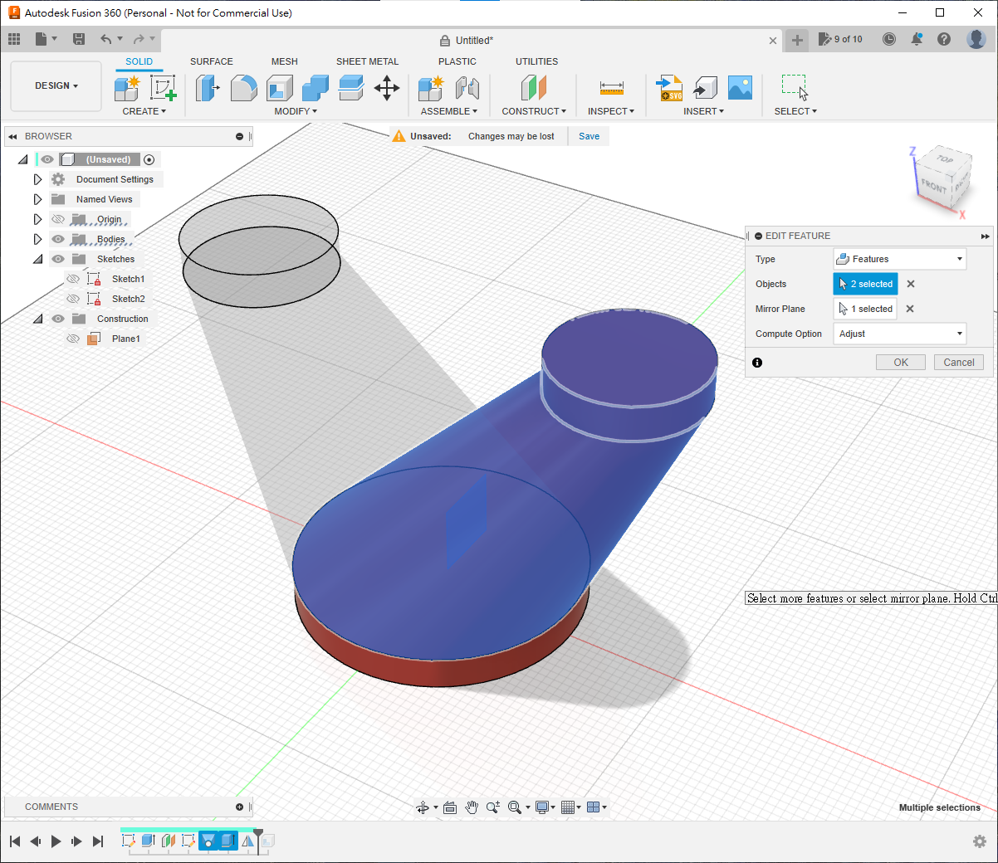Viewport: 998px width, 863px height.
Task: Open the Compute Option dropdown
Action: coord(900,334)
